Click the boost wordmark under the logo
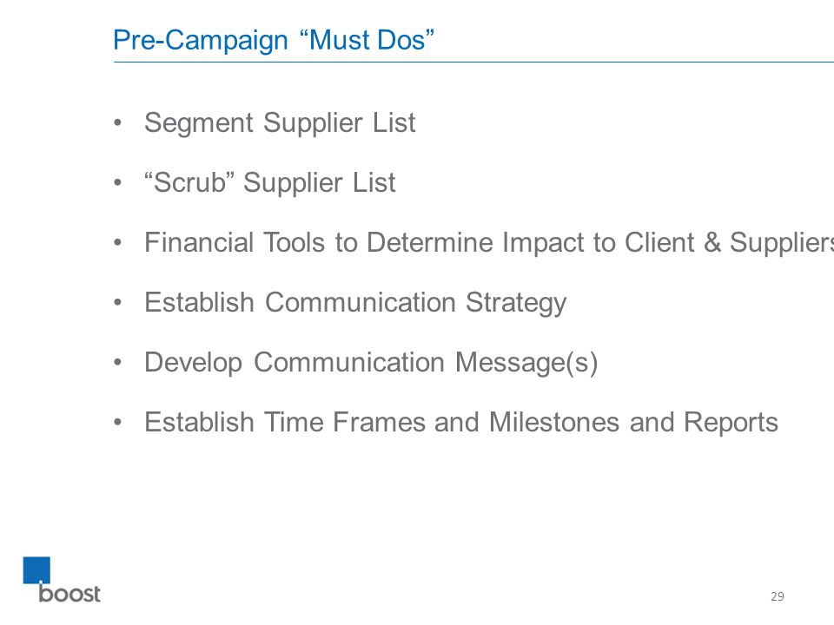Image resolution: width=834 pixels, height=625 pixels. point(69,593)
